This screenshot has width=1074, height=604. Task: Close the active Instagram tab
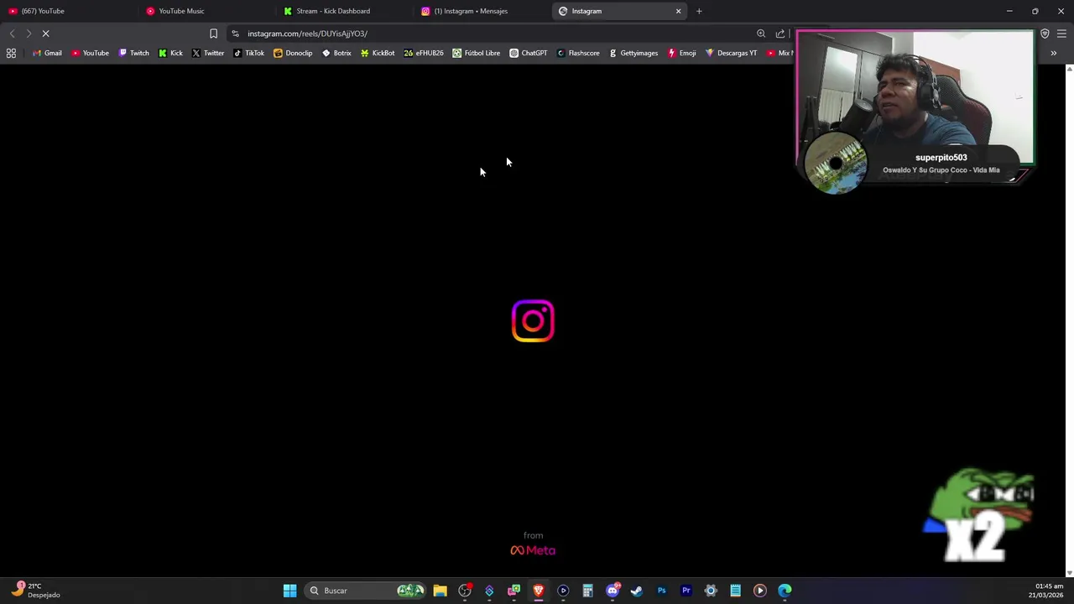click(x=678, y=11)
